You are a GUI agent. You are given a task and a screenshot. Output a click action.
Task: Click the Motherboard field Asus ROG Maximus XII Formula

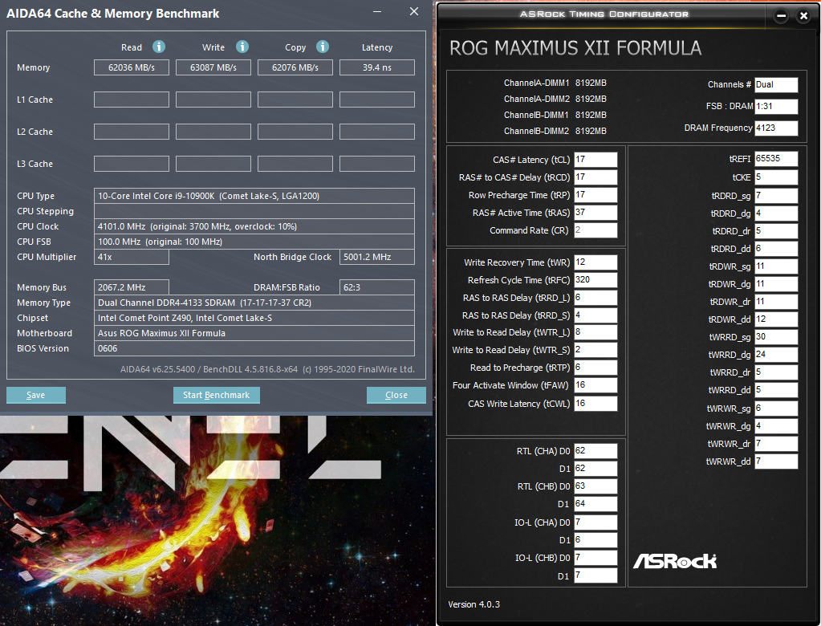[x=254, y=333]
